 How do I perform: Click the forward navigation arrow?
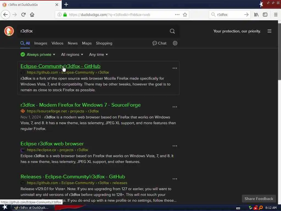click(15, 15)
